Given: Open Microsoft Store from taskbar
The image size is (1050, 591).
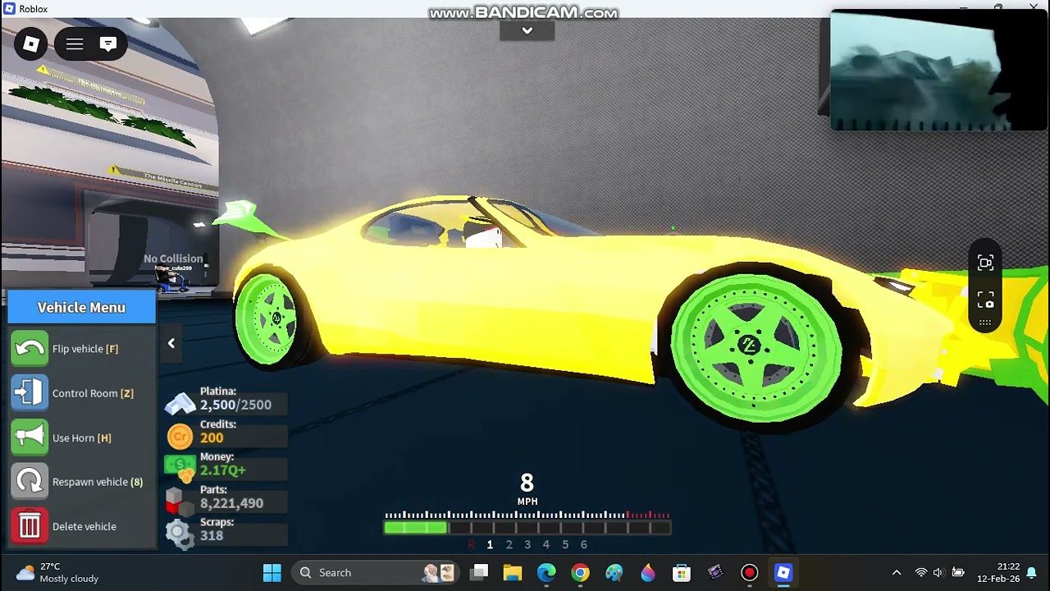Looking at the screenshot, I should click(x=682, y=572).
